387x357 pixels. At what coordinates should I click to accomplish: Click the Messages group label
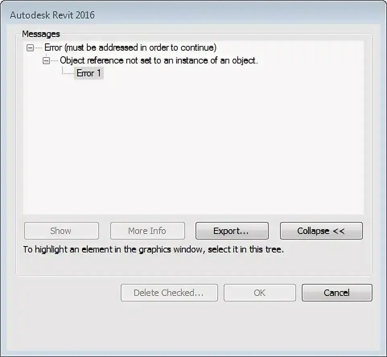[41, 34]
